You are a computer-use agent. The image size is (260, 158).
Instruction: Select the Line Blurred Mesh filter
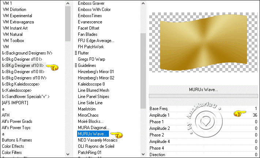point(94,90)
